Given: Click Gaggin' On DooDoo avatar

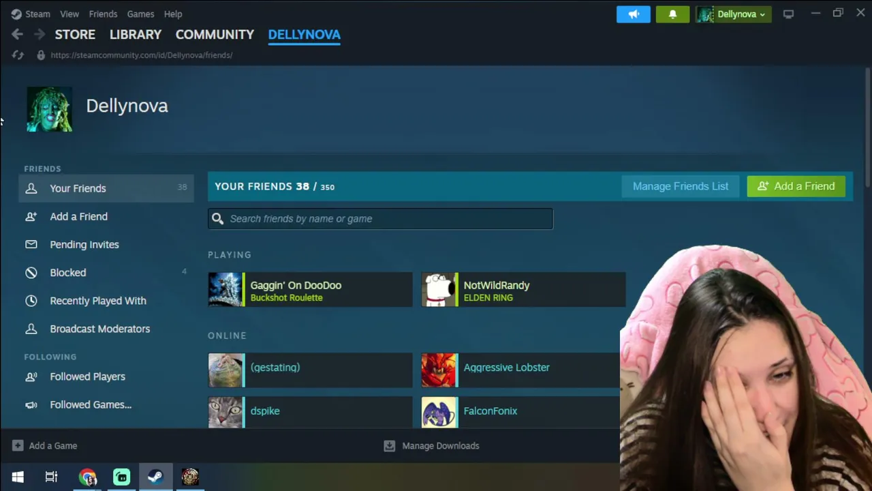Looking at the screenshot, I should pyautogui.click(x=225, y=290).
